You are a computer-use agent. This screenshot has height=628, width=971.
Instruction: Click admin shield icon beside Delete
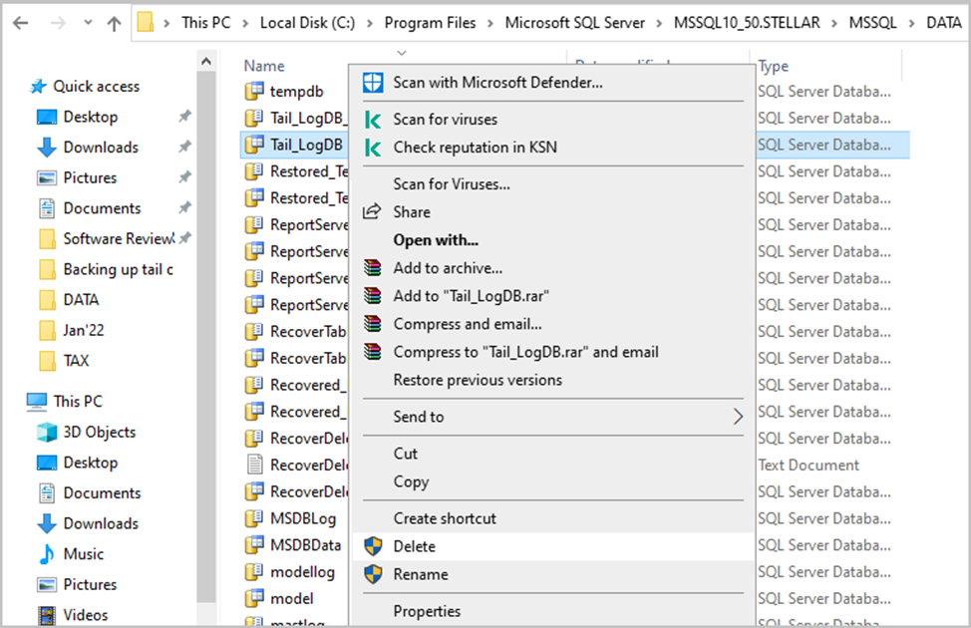(373, 546)
